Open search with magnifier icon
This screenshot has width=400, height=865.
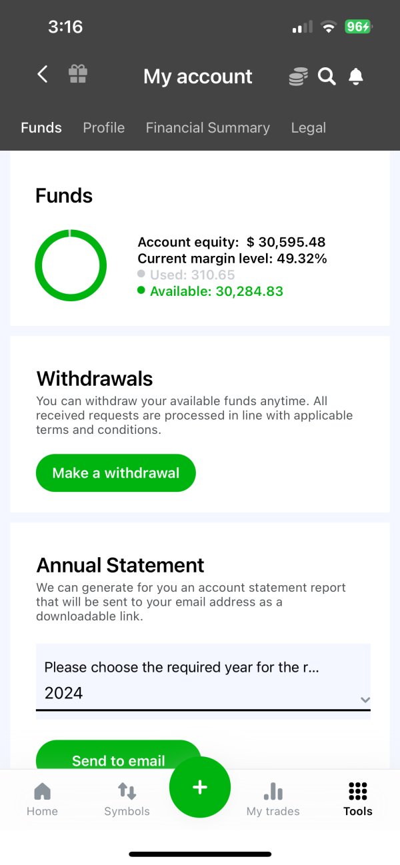pos(327,77)
